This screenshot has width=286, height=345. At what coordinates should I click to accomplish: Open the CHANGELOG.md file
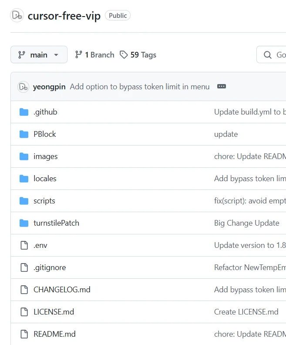click(62, 290)
